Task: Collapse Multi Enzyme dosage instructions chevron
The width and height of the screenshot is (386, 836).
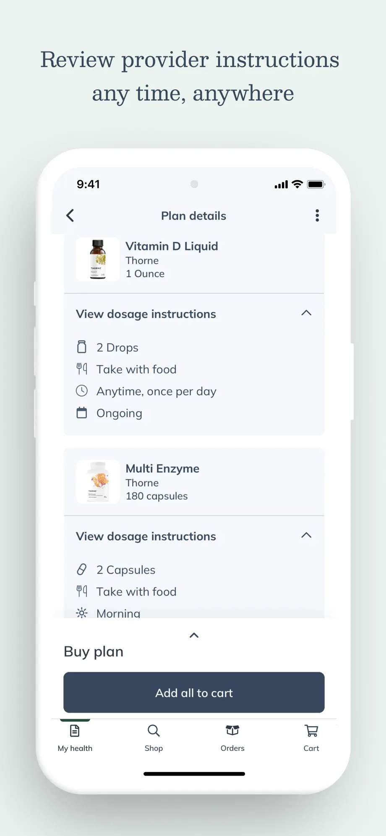Action: click(306, 535)
